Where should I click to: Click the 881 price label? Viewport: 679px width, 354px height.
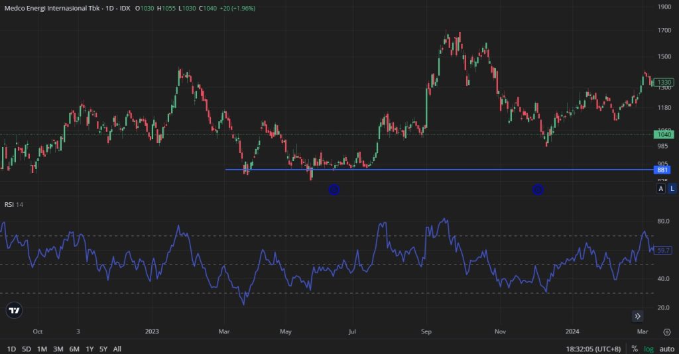click(662, 170)
